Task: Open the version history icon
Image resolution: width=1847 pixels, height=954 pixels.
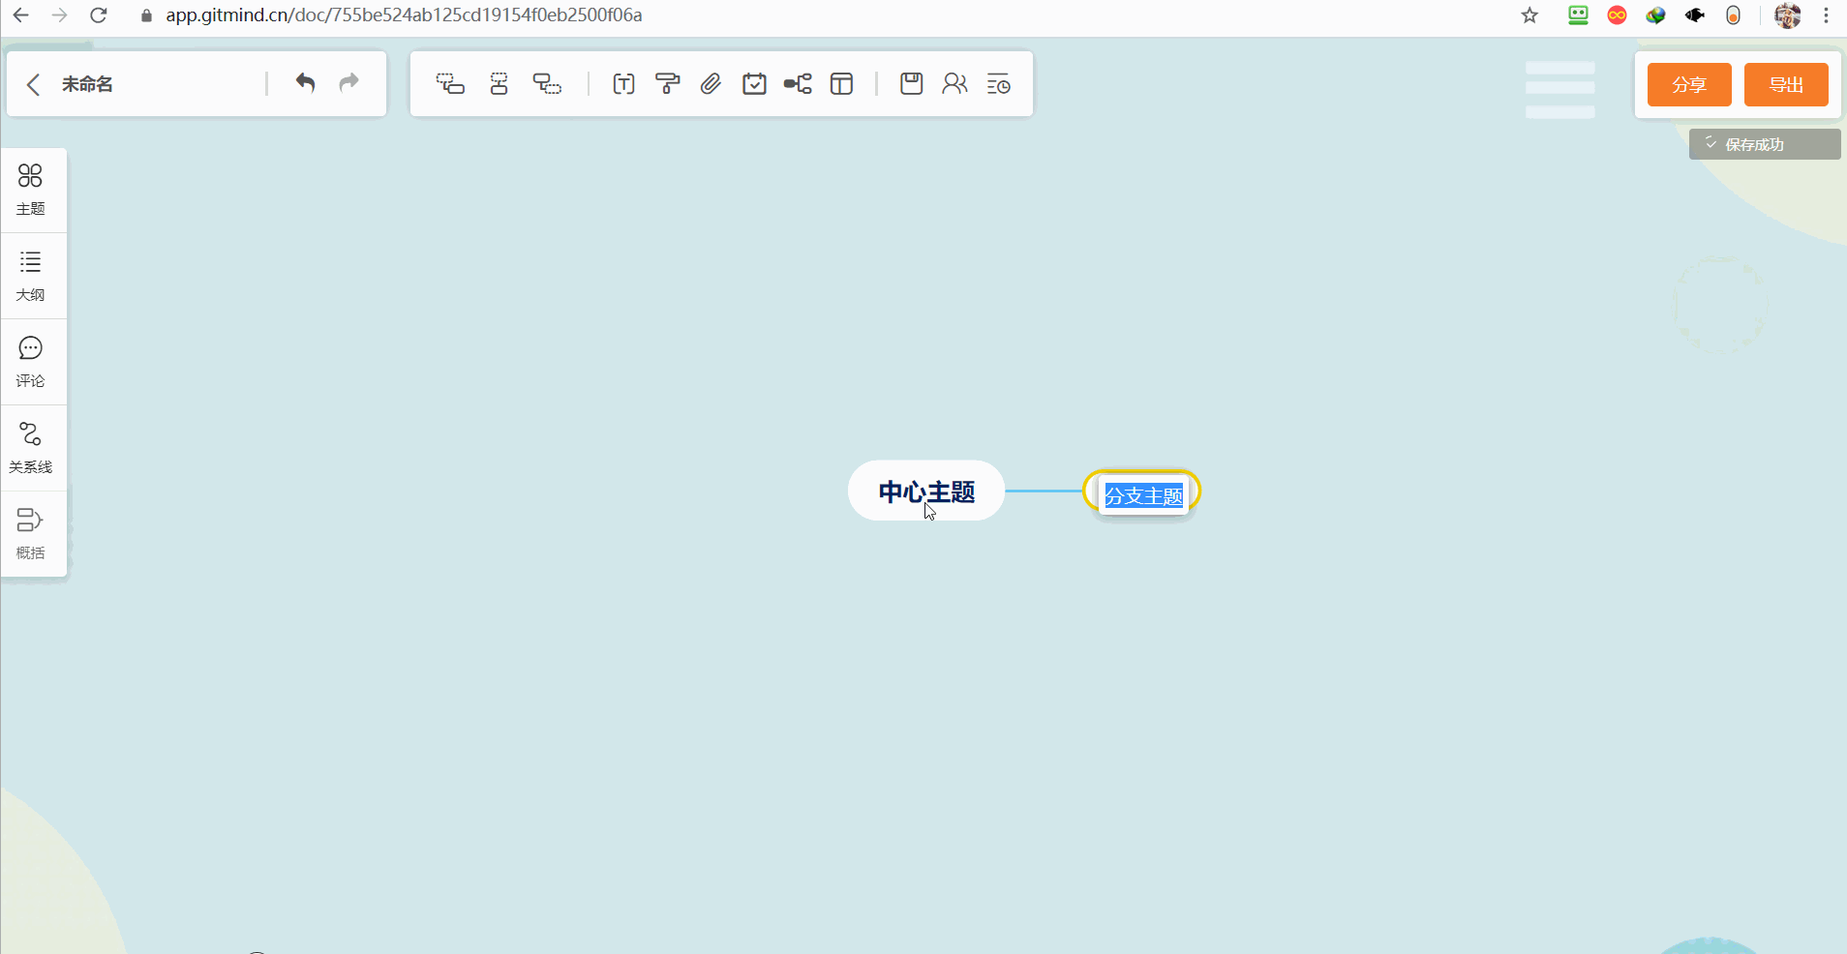Action: (998, 84)
